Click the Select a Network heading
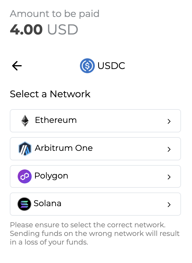This screenshot has height=263, width=192. 50,94
